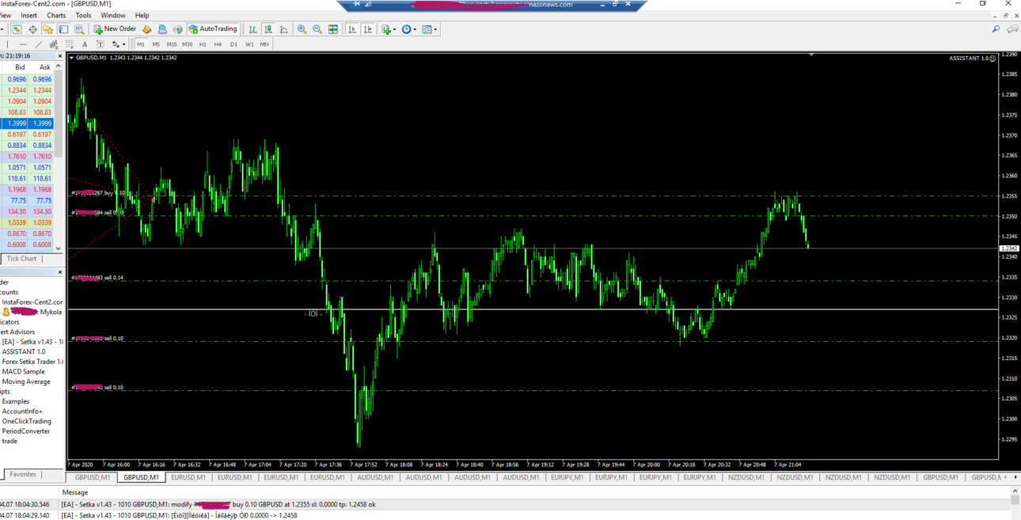Viewport: 1021px width, 520px height.
Task: Open the Tools menu
Action: pyautogui.click(x=83, y=15)
